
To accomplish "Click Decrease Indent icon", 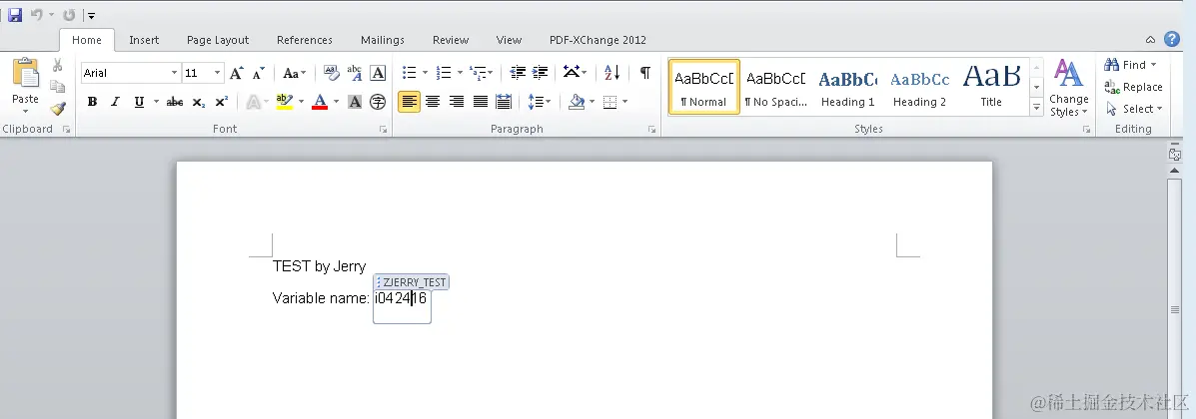I will click(518, 73).
